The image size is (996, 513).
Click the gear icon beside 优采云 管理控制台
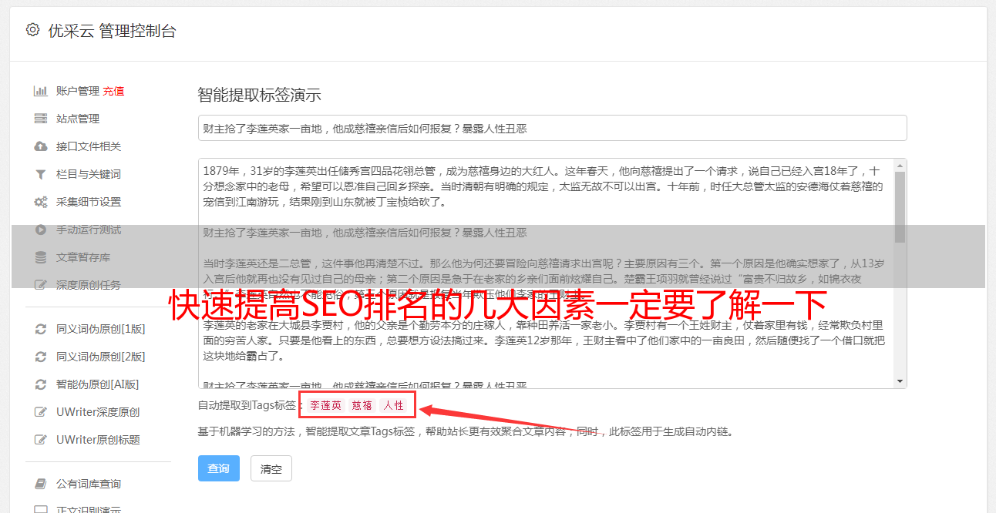click(32, 30)
